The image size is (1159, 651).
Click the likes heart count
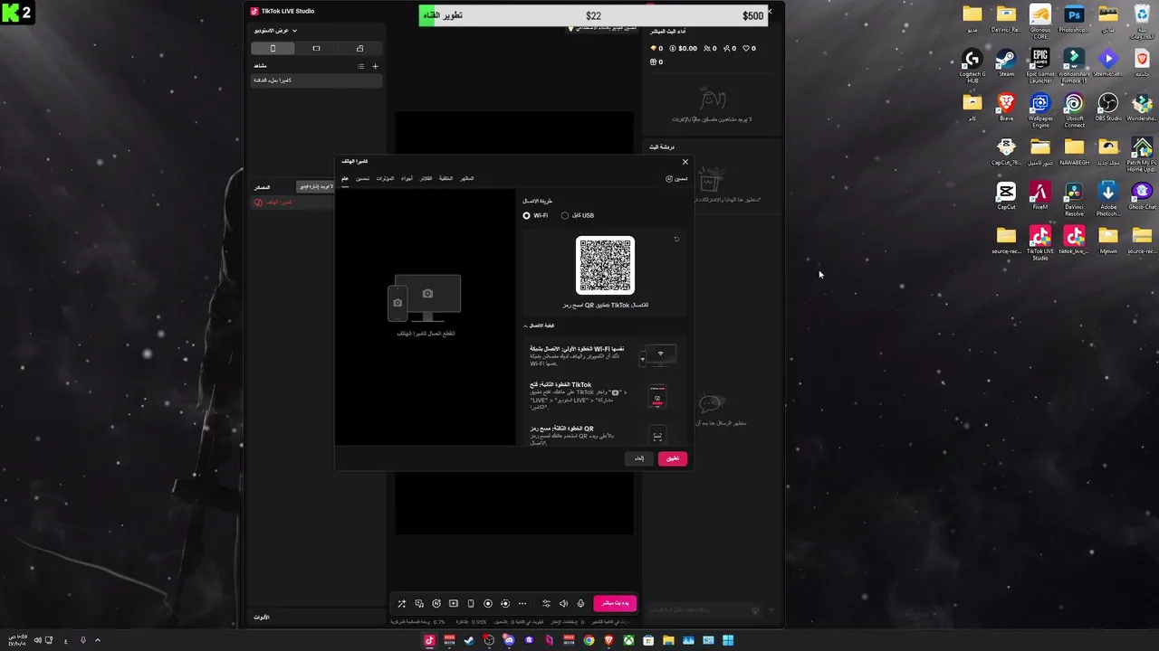(x=749, y=49)
